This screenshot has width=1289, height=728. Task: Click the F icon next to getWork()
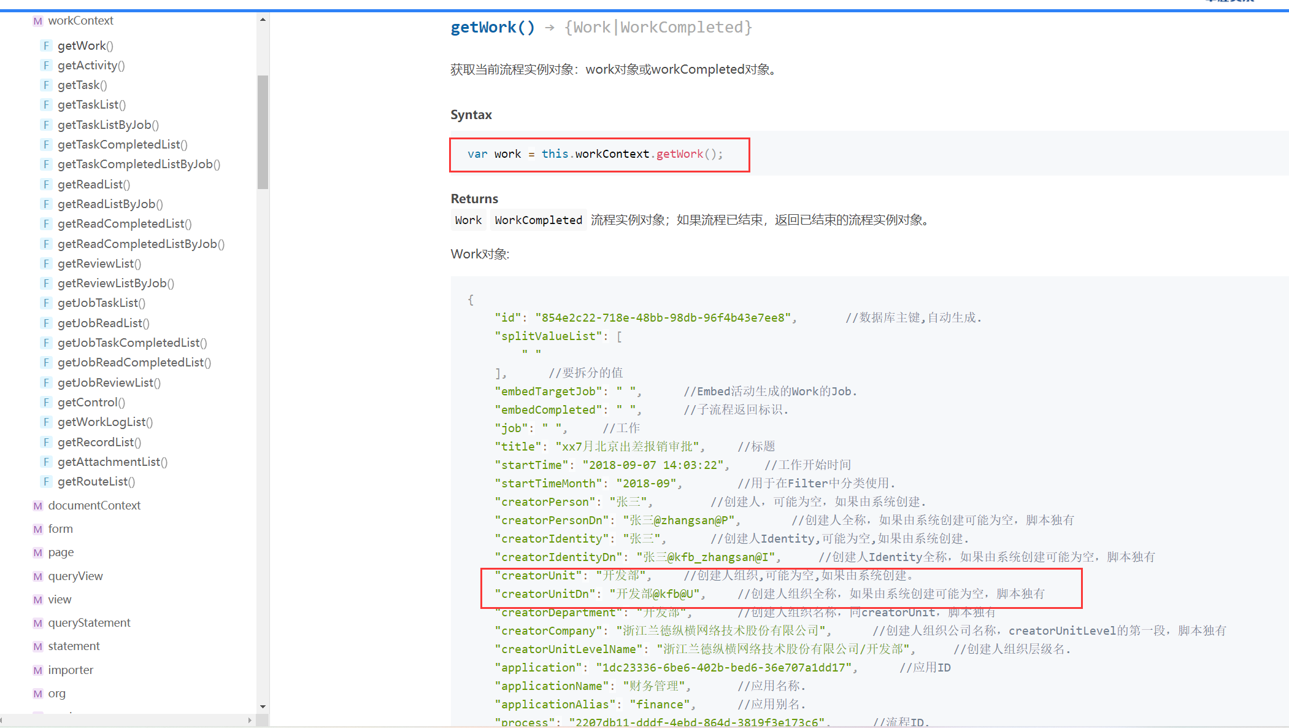(46, 45)
